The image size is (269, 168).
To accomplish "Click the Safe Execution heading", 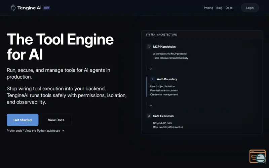I will [x=163, y=116].
